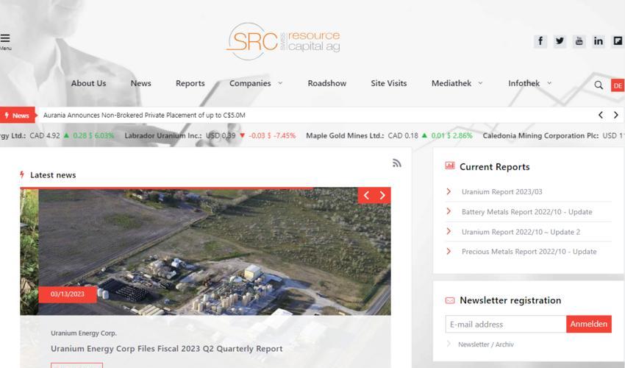The width and height of the screenshot is (625, 368).
Task: Click arrow beside Uranium Report 2023/03
Action: coord(449,191)
